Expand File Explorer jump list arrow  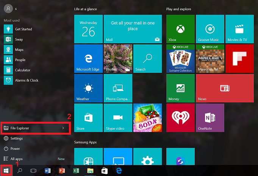click(63, 128)
